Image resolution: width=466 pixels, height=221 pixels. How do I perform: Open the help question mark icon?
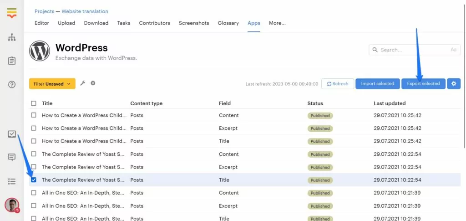(11, 84)
